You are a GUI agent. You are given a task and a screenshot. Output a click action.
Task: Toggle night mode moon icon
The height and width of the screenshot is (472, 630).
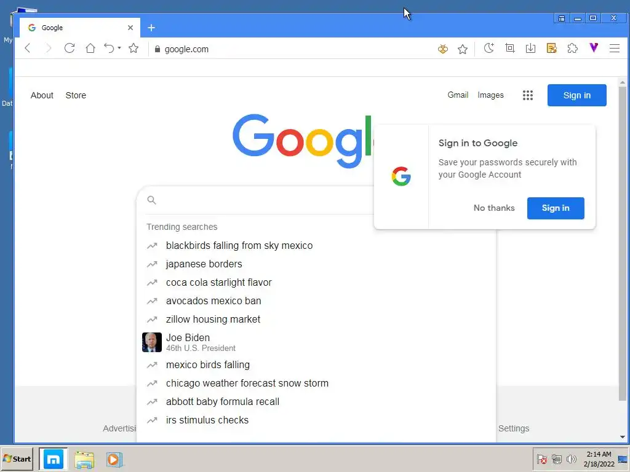[488, 48]
